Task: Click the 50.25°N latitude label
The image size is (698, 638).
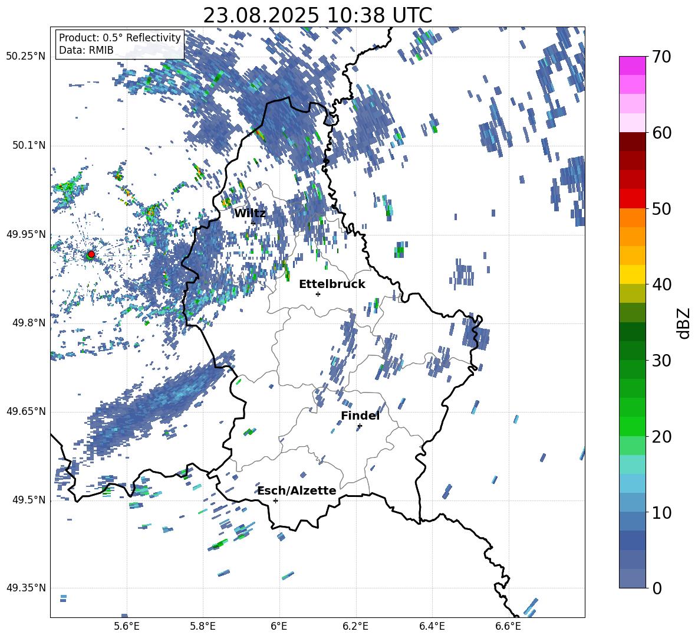Action: click(x=26, y=57)
